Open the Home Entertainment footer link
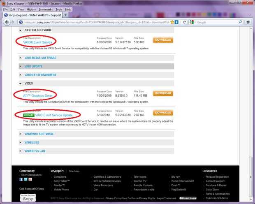 183,181
